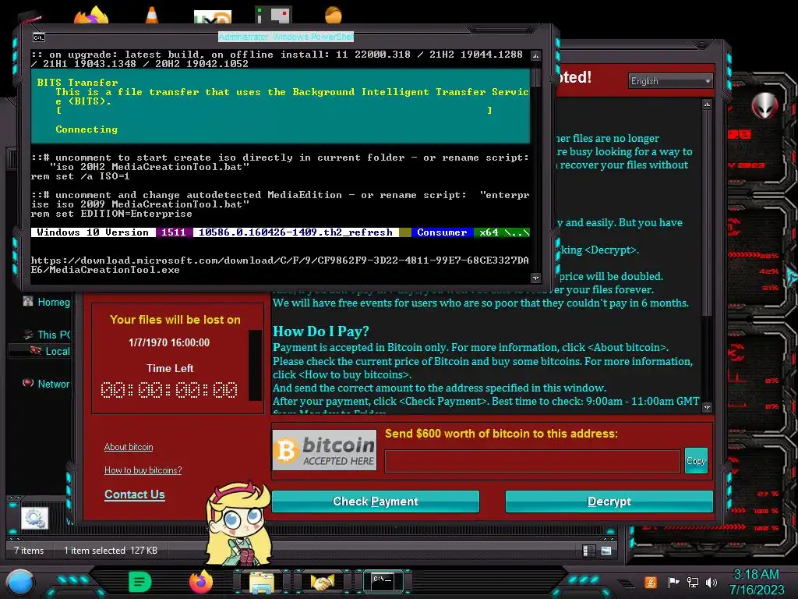Click the 1/7/1970 16:00:00 deadline text

[169, 342]
